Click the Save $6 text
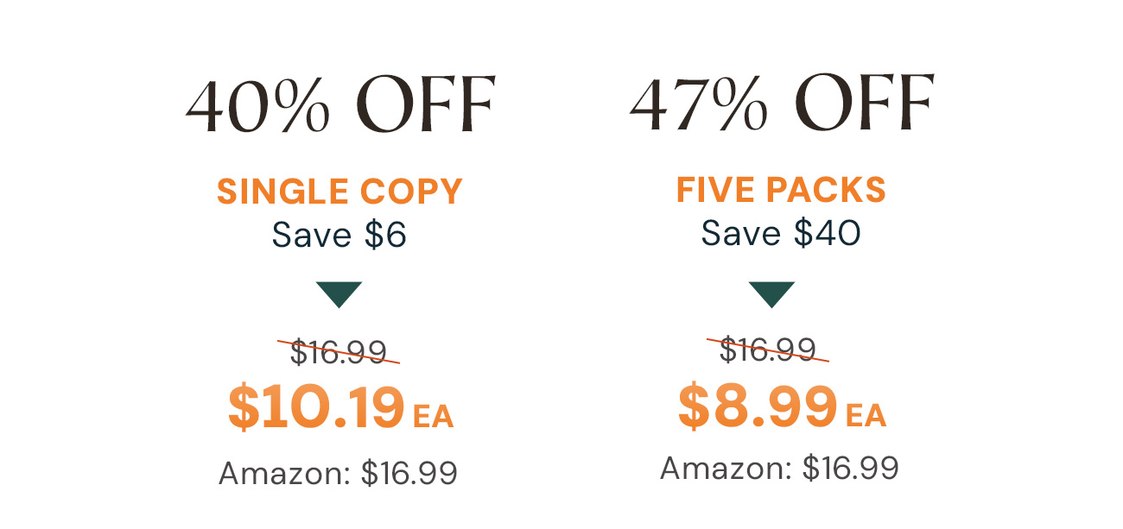1123x529 pixels. [339, 235]
